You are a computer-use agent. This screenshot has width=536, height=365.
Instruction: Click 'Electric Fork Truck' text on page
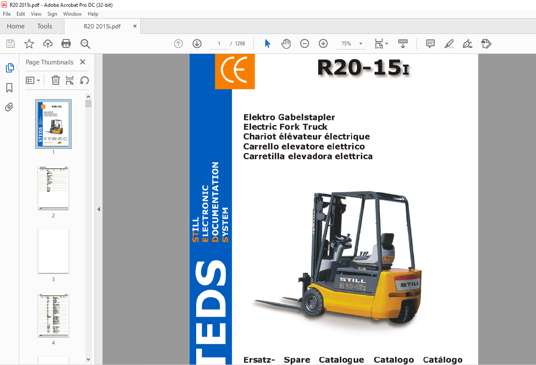tap(285, 127)
